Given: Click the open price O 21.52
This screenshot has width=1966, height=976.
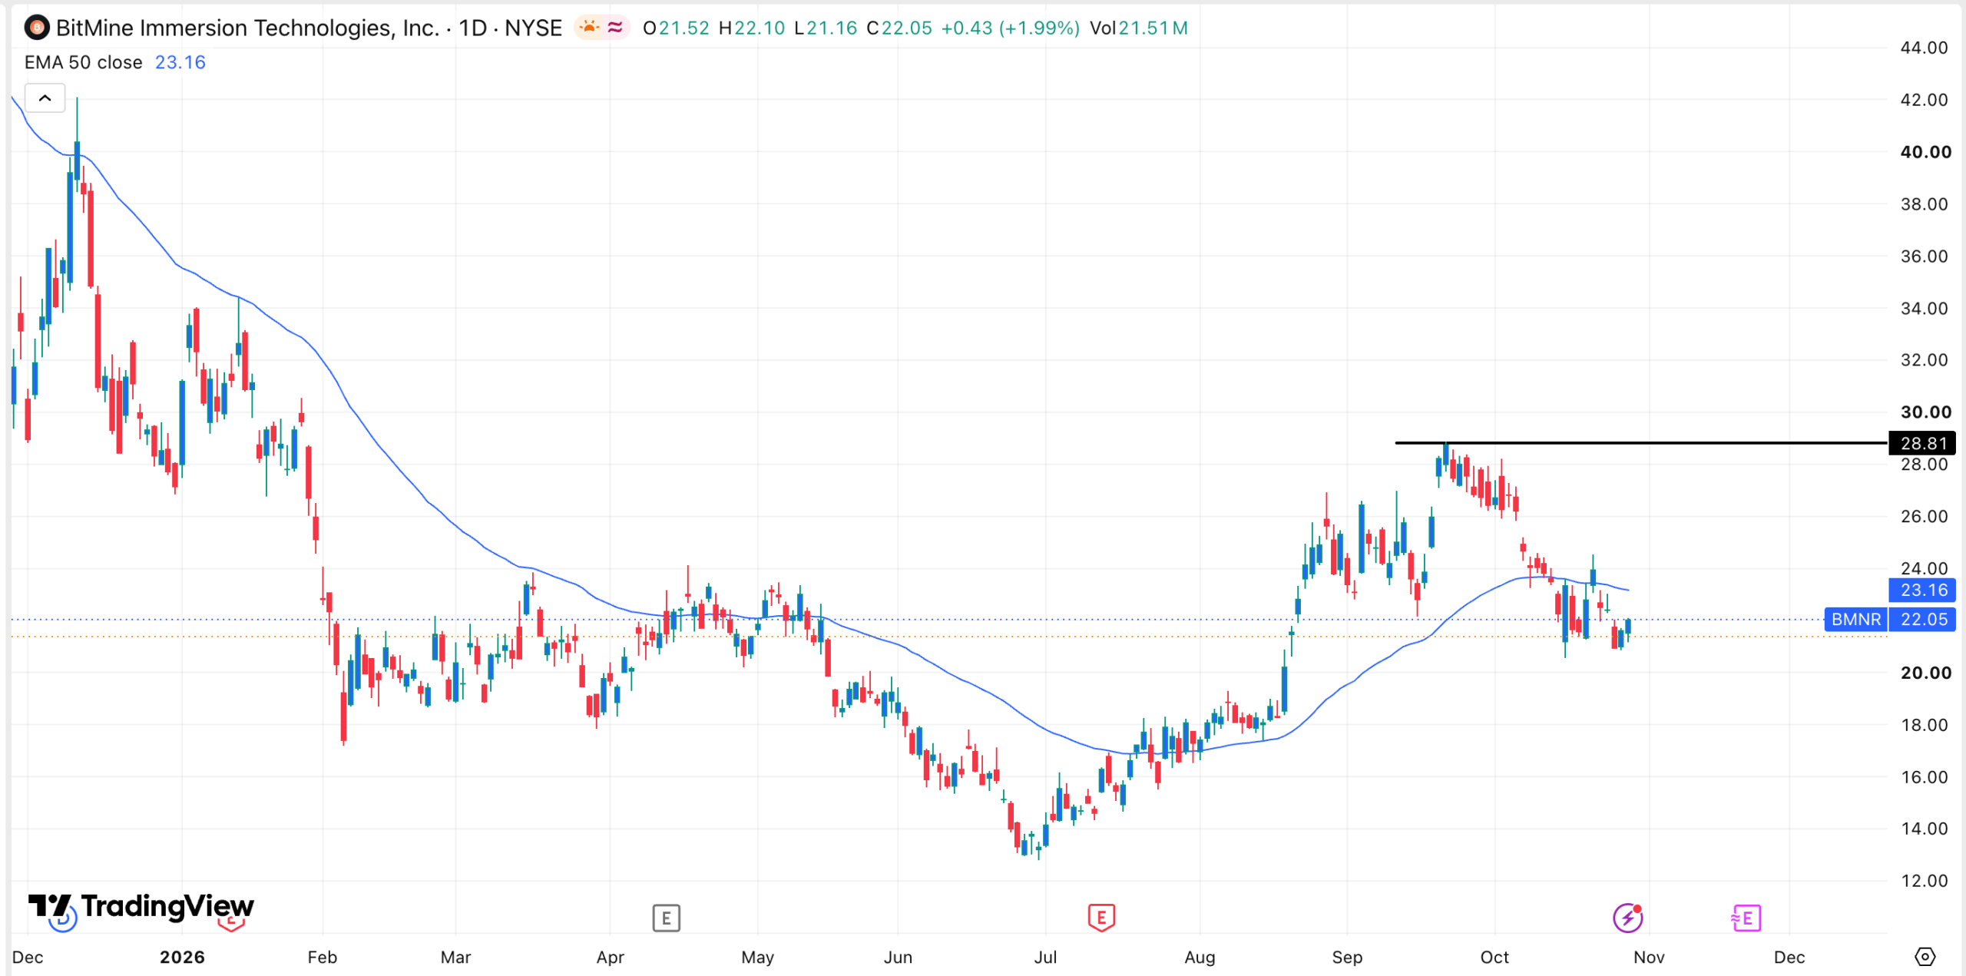Looking at the screenshot, I should click(676, 28).
